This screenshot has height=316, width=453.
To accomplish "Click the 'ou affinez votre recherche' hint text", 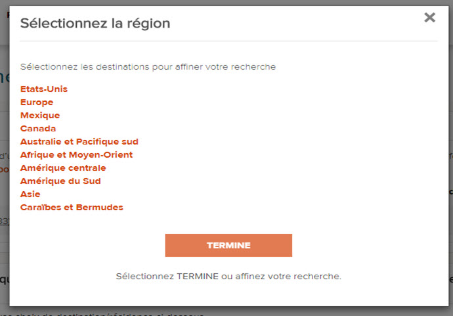I will (x=281, y=277).
